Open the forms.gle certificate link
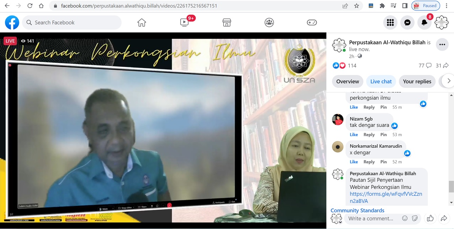Viewport: 454px width, 229px height. pos(386,197)
